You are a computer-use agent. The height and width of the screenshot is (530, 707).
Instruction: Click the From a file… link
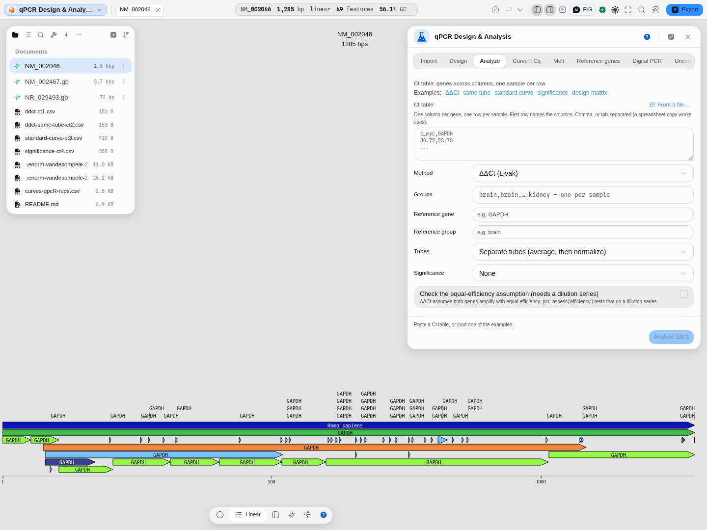pyautogui.click(x=670, y=105)
